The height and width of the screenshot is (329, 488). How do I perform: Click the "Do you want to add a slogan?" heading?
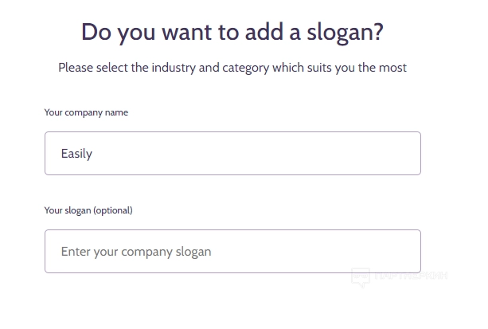tap(232, 33)
